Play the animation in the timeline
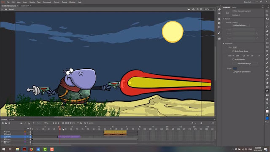The image size is (270, 152). pyautogui.click(x=68, y=123)
